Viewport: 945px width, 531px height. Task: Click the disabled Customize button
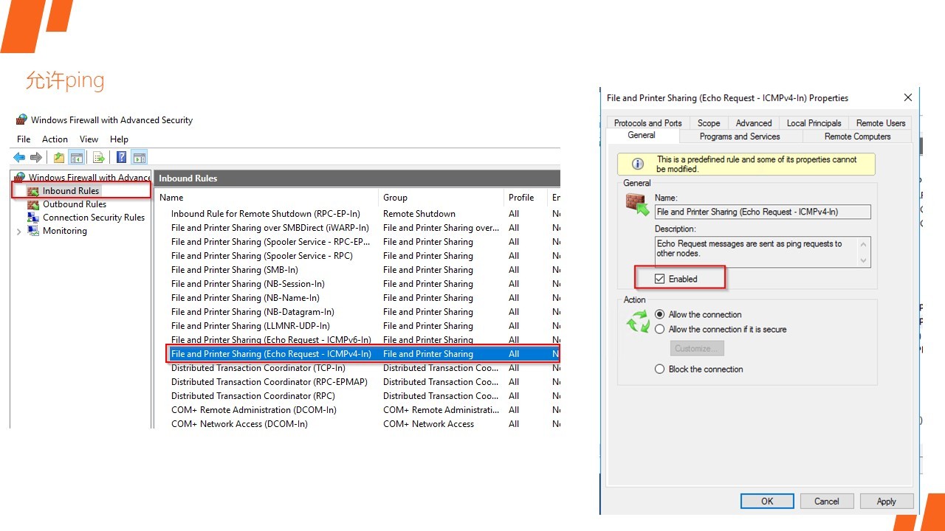[x=697, y=348]
